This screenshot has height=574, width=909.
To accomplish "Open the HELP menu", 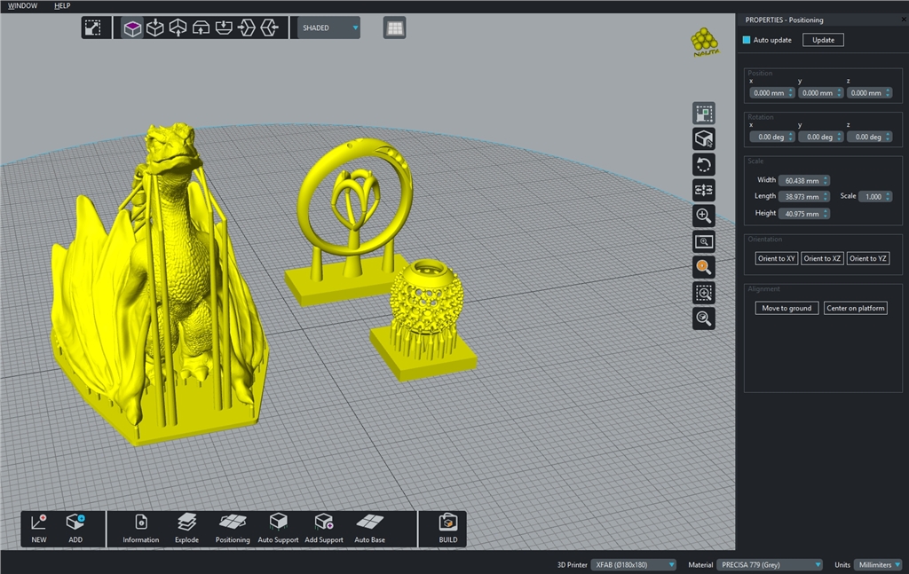I will point(62,5).
